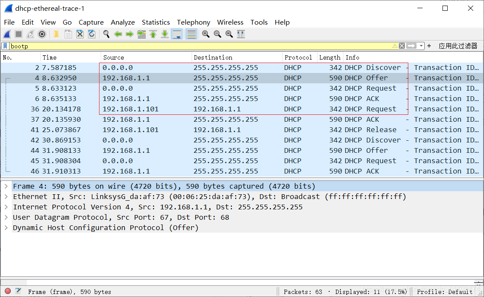Select packet 41 DHCP Release row
This screenshot has width=484, height=297.
pos(241,130)
